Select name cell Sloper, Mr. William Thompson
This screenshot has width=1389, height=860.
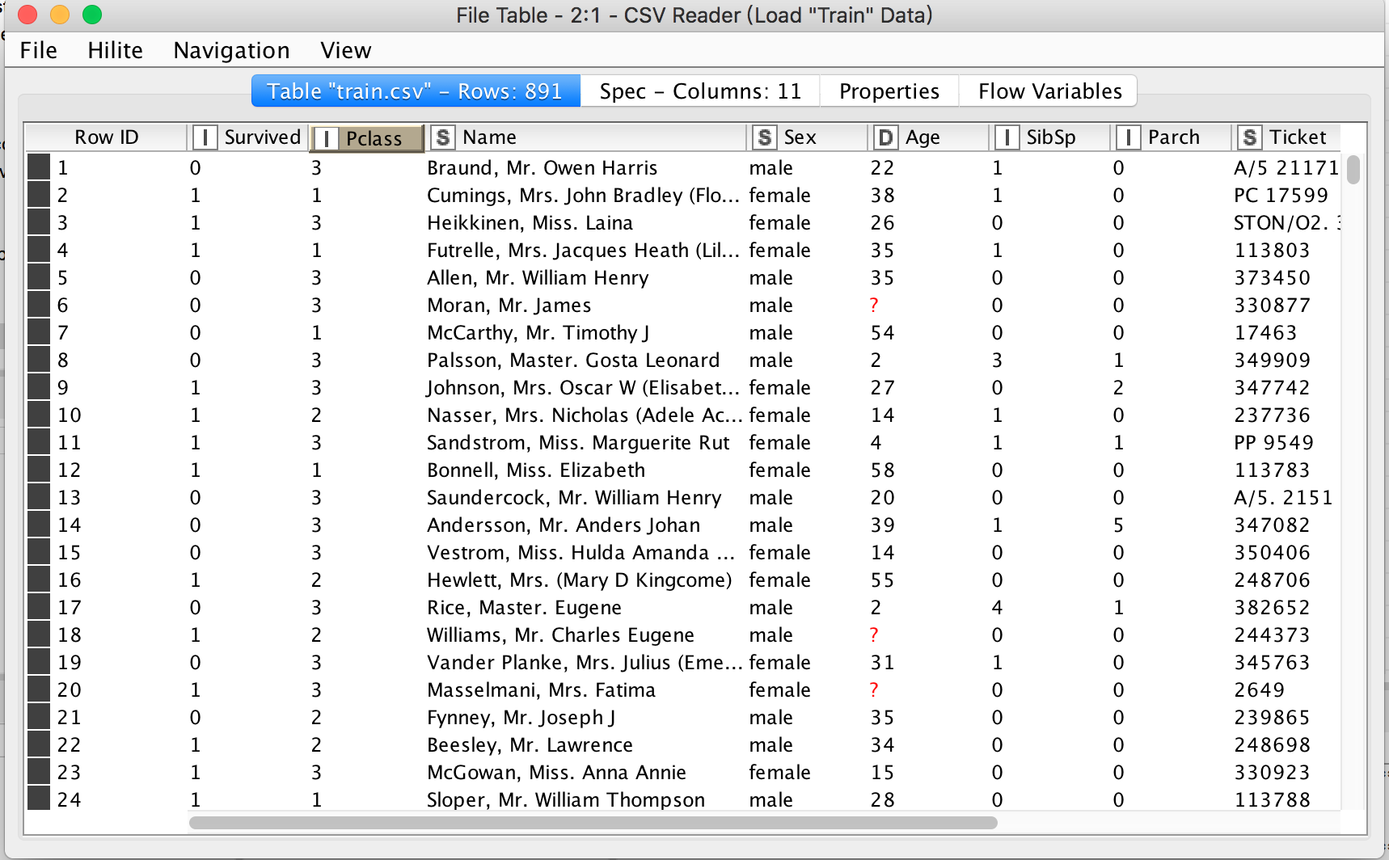pos(566,799)
